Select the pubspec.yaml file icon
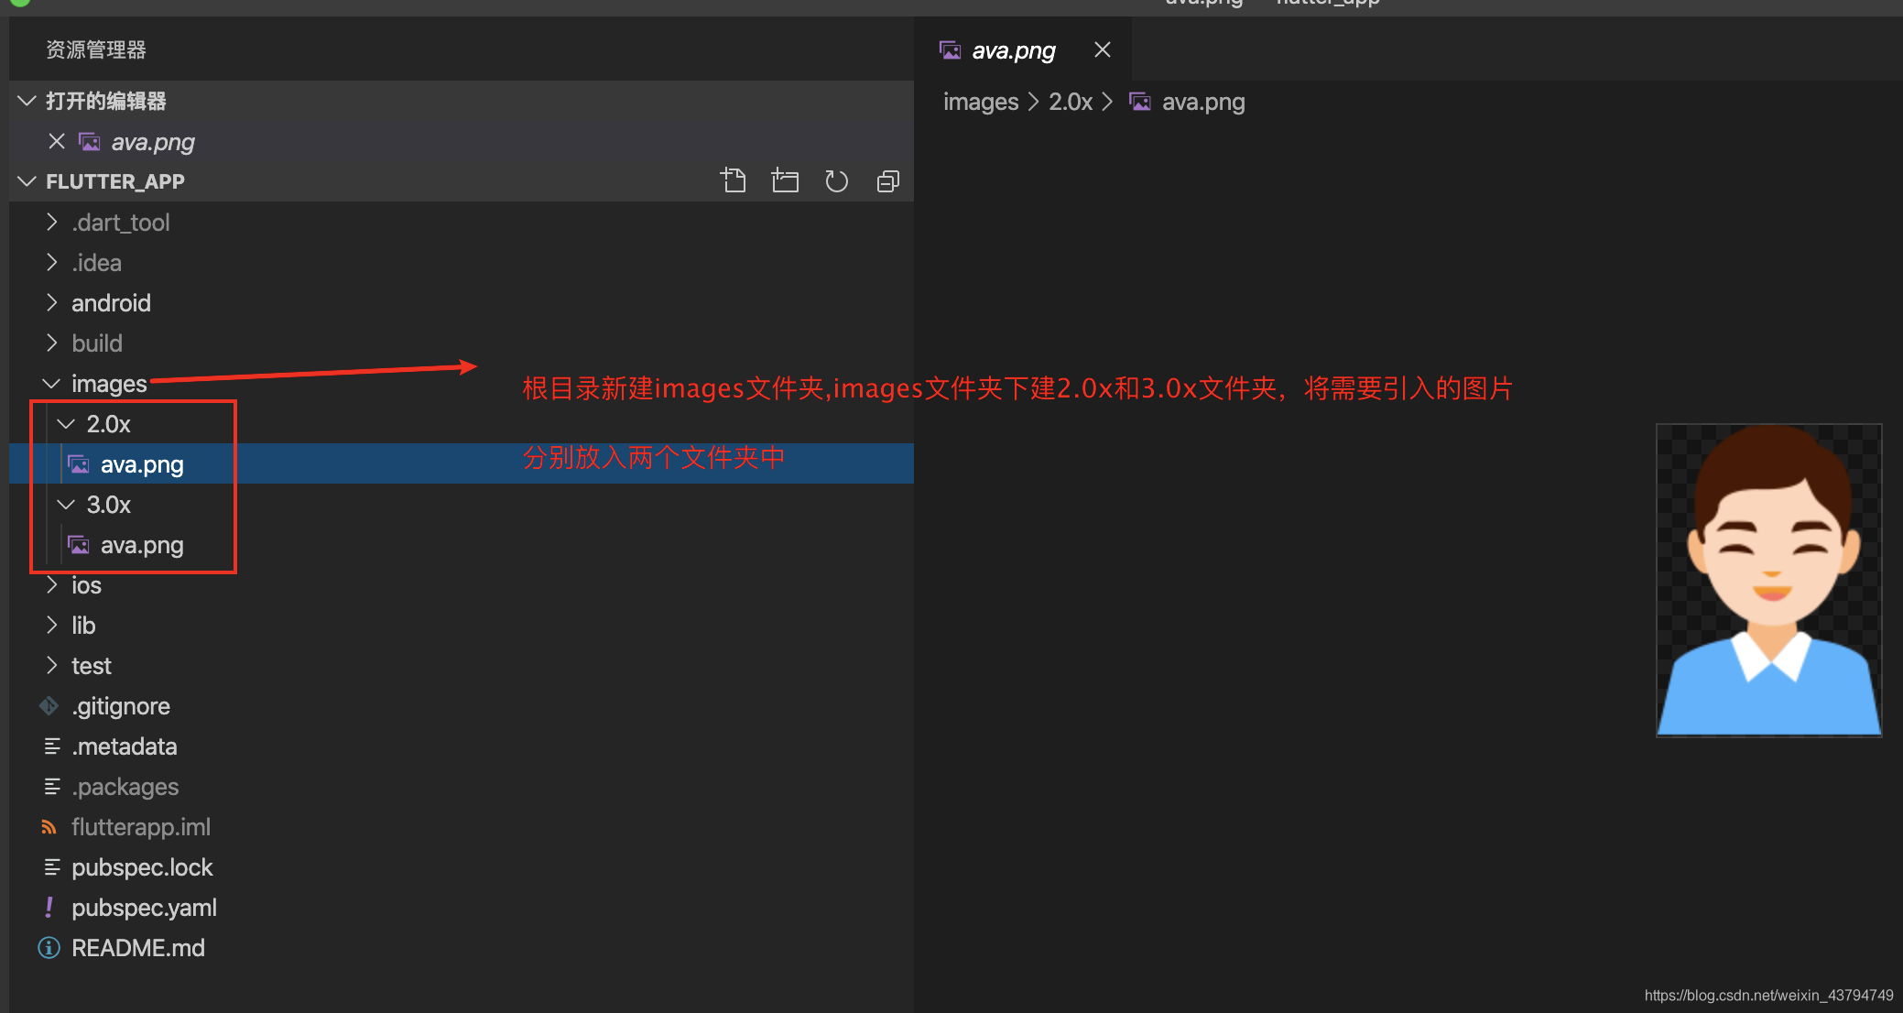Screen dimensions: 1903x1013 click(x=49, y=907)
